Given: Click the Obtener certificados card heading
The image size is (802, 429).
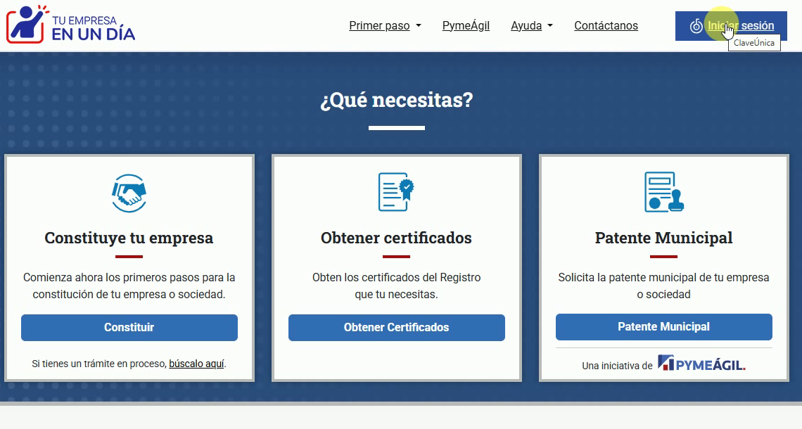Looking at the screenshot, I should coord(396,238).
